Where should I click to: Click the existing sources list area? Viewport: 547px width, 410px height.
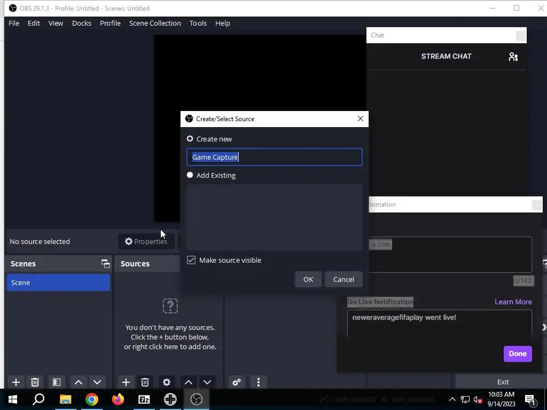click(275, 217)
